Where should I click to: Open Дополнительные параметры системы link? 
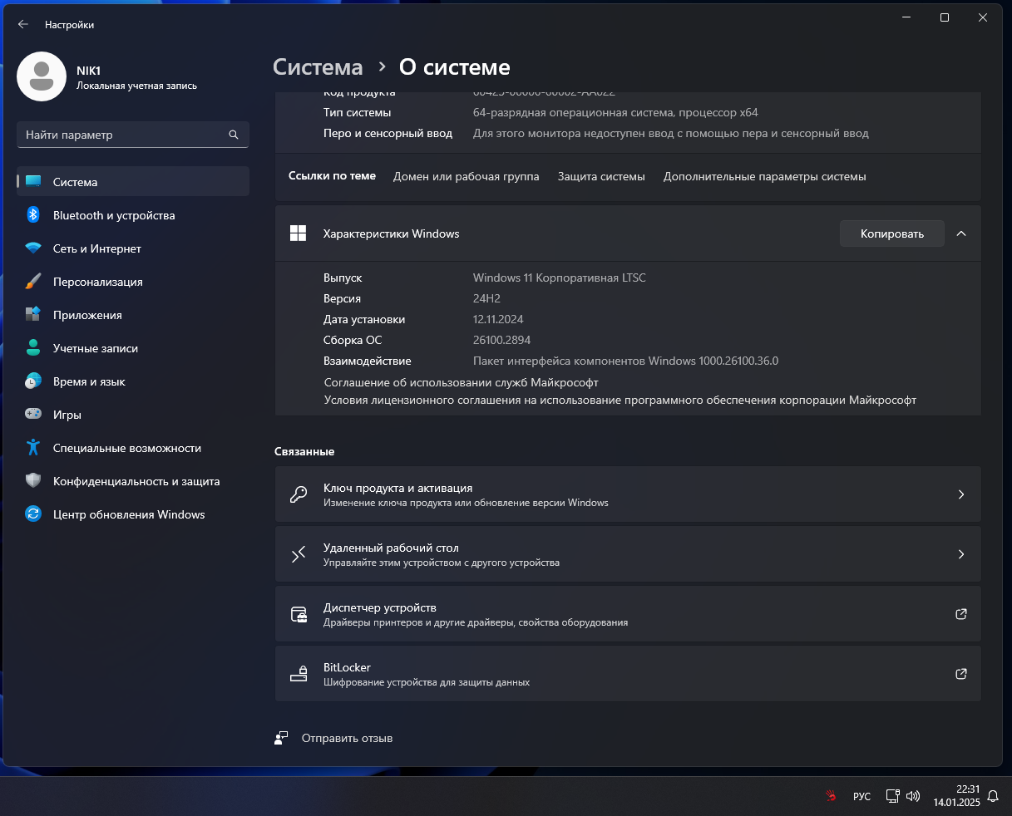point(765,176)
